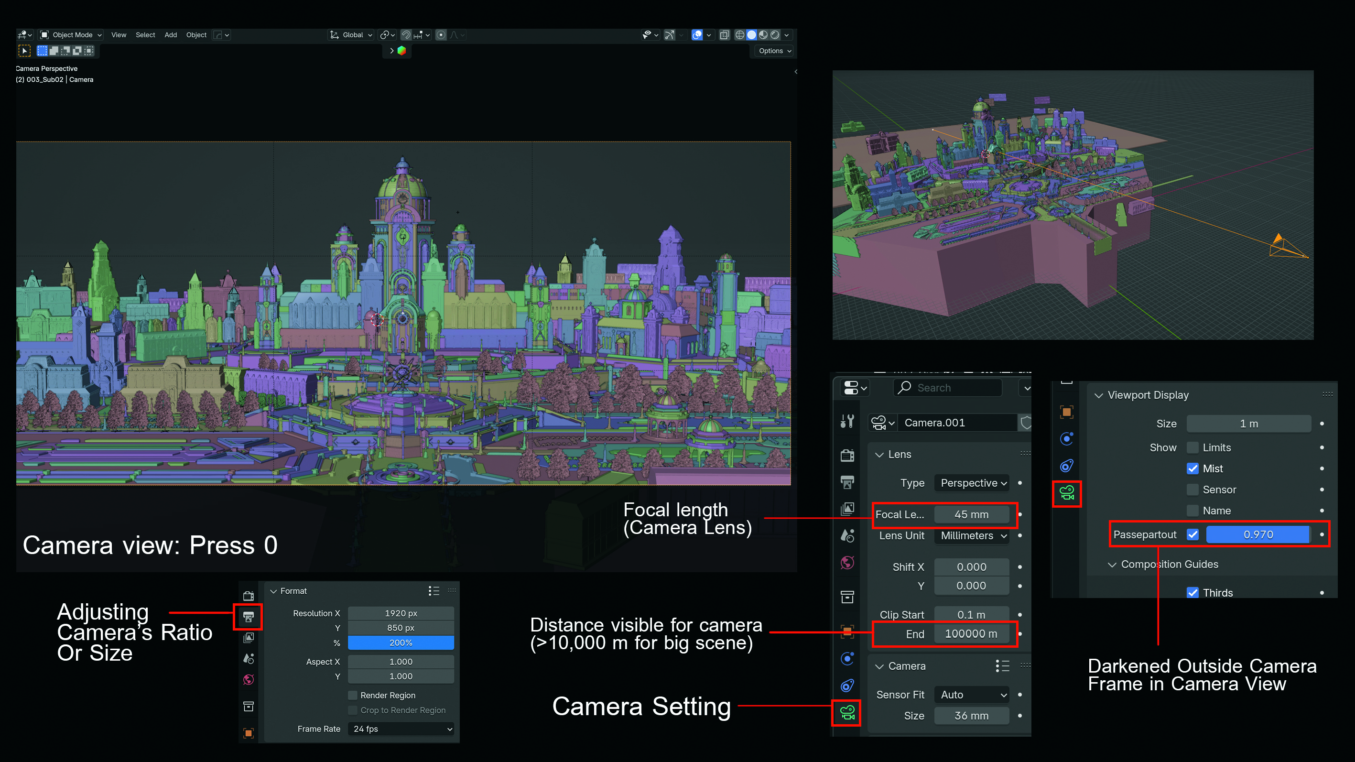Open Output tab beside the Format panel

coord(248,617)
